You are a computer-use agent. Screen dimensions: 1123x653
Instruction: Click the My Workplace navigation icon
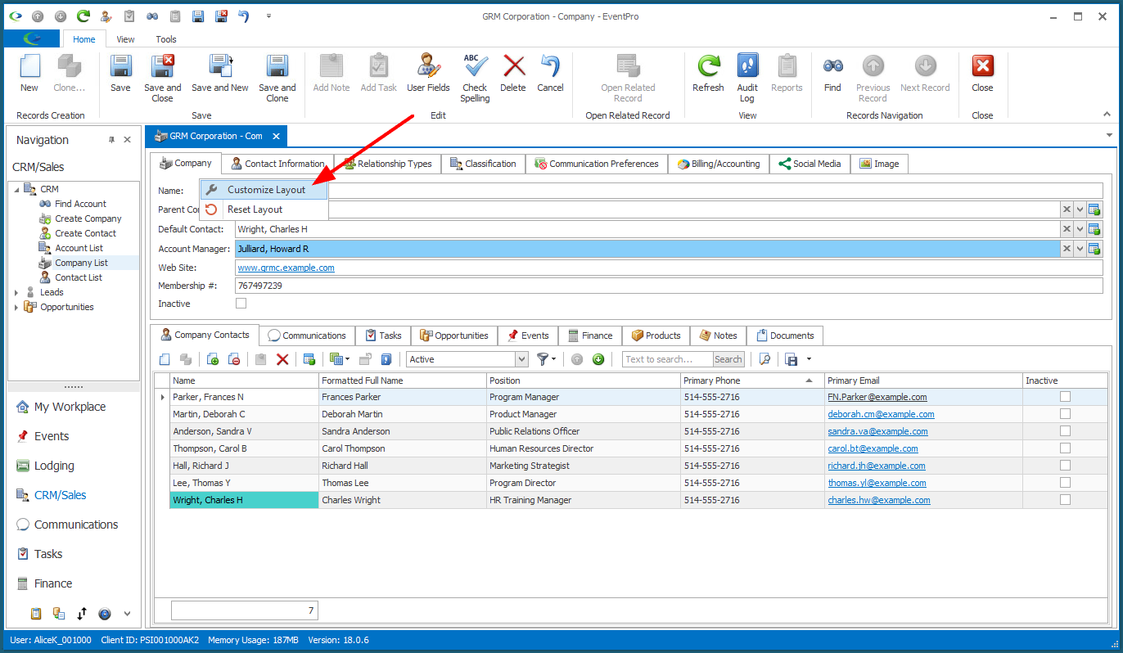(23, 407)
